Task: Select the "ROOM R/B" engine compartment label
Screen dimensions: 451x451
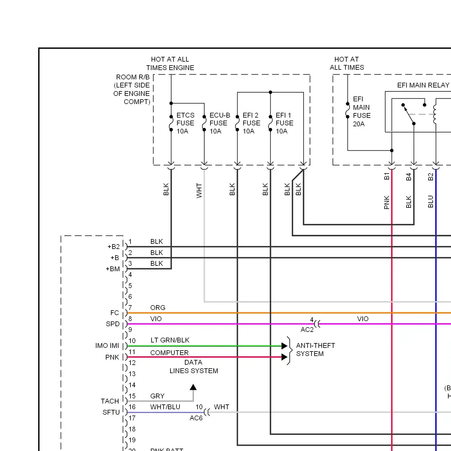Action: tap(131, 89)
